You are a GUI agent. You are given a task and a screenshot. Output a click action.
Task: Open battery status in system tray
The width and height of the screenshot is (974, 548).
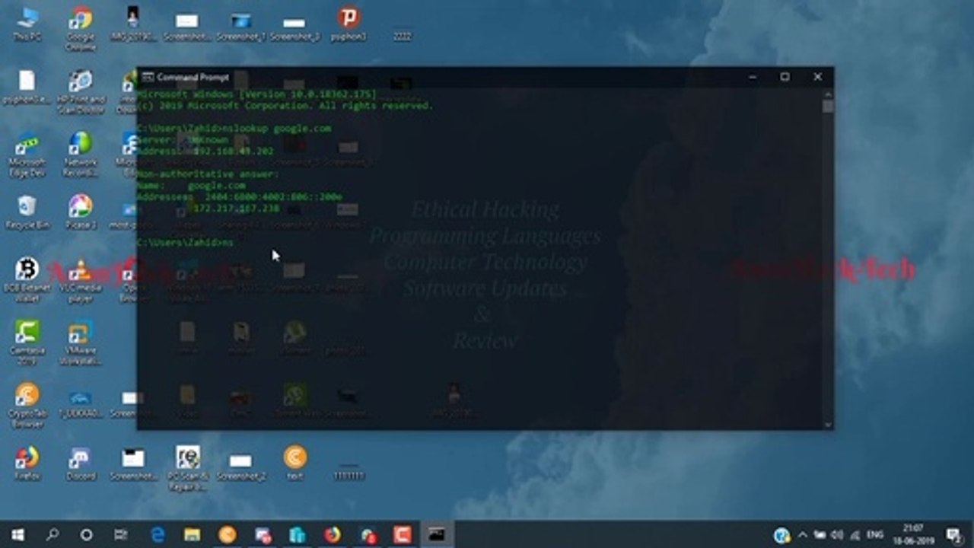click(x=820, y=535)
